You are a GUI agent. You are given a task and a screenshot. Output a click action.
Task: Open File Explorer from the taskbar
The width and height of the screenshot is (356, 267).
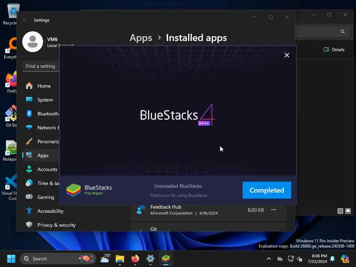(120, 259)
